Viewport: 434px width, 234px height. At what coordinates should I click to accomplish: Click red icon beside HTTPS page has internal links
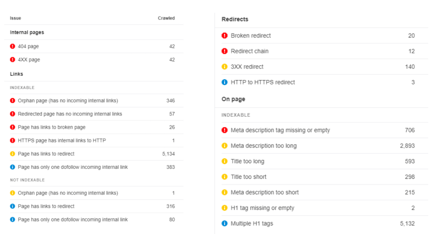coord(12,140)
